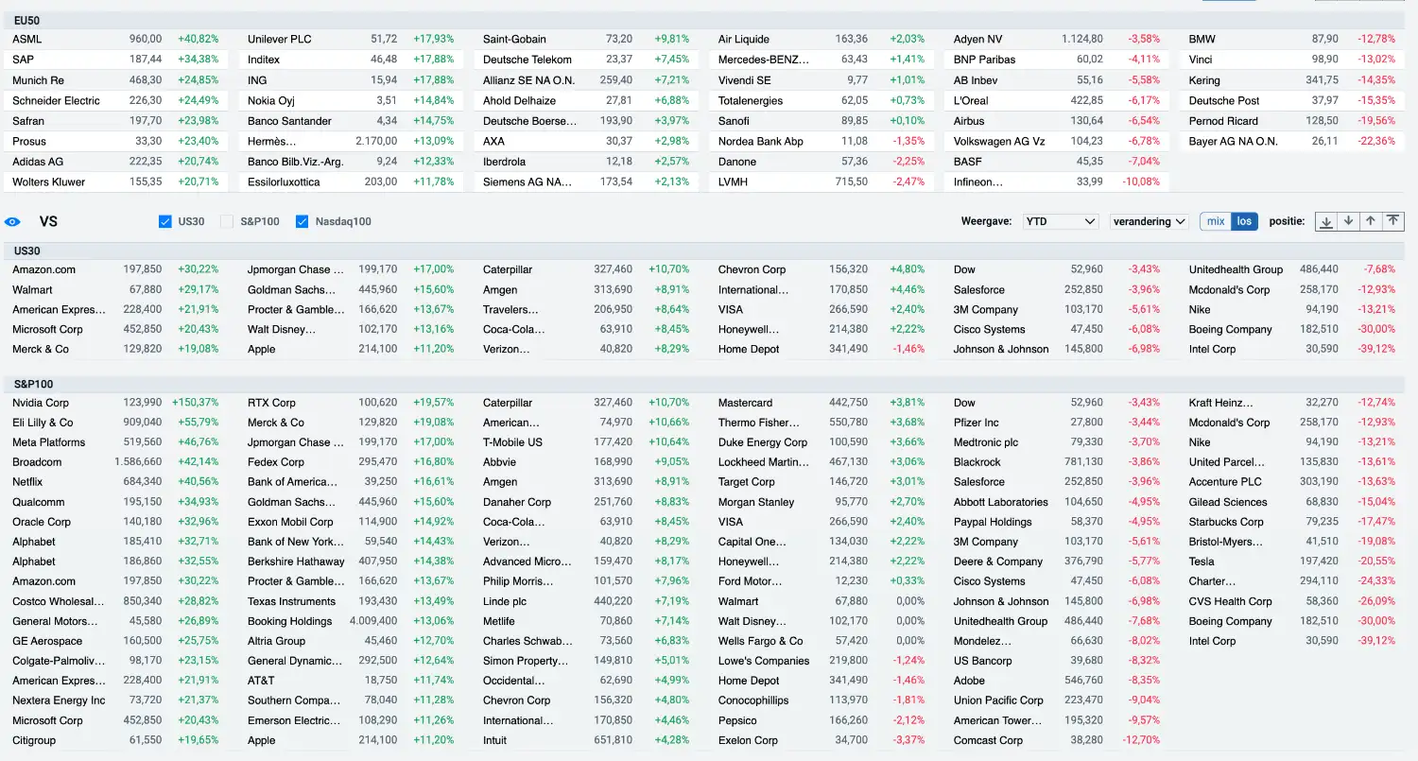Screen dimensions: 1418x761
Task: Open Nvidia Corp in S&P100 list
Action: coord(115,403)
